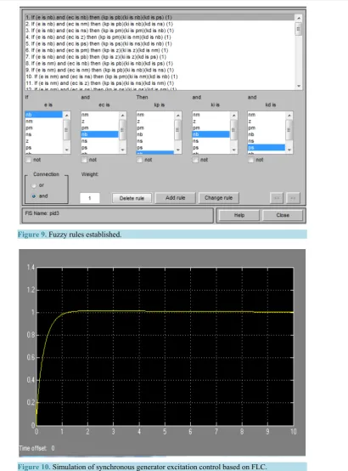Select 'ns' in the 'ec is' list

tap(99, 141)
